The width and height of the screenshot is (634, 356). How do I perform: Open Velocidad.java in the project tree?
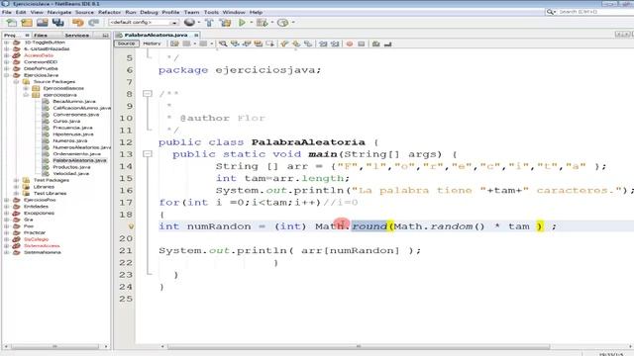coord(71,174)
